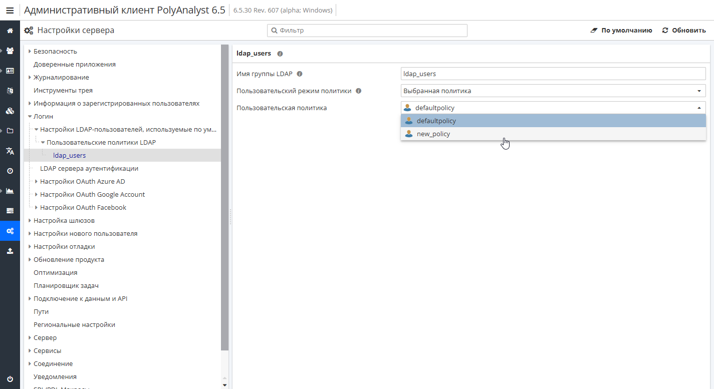Open the upload sidebar icon
The height and width of the screenshot is (389, 714).
point(10,251)
